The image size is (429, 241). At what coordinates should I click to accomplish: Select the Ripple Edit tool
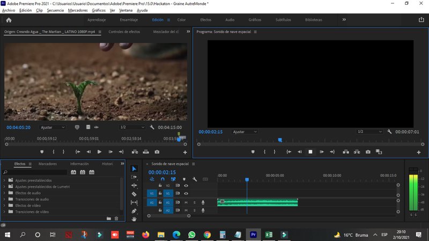[x=134, y=185]
